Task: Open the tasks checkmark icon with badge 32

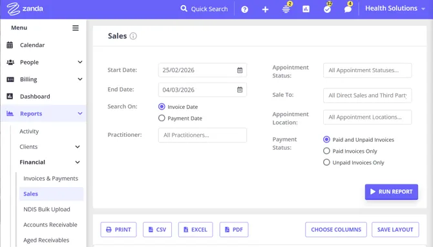Action: 327,10
